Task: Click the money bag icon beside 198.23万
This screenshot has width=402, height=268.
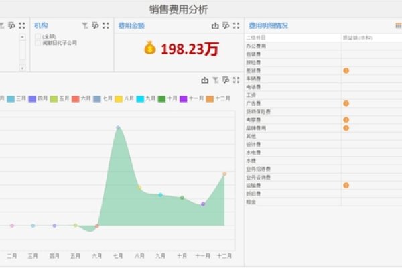Action: (x=150, y=48)
